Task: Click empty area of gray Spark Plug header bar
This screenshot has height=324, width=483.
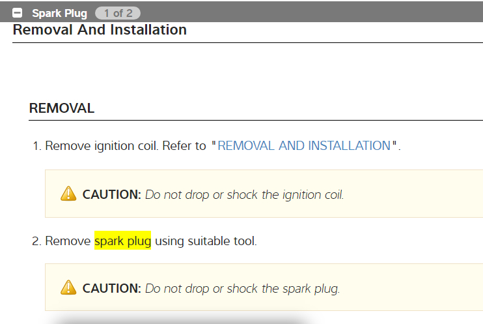Action: (312, 12)
